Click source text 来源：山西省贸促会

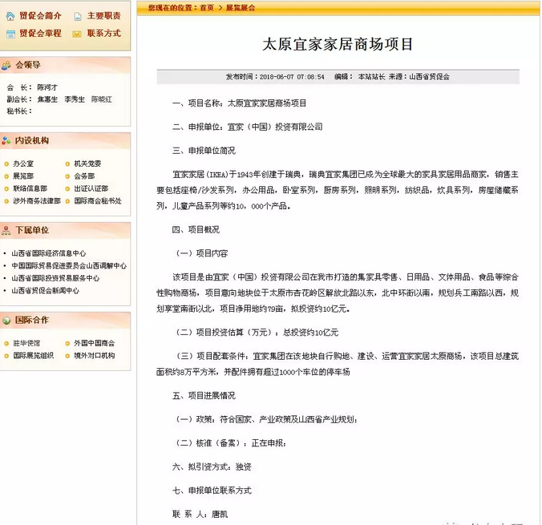click(x=419, y=77)
